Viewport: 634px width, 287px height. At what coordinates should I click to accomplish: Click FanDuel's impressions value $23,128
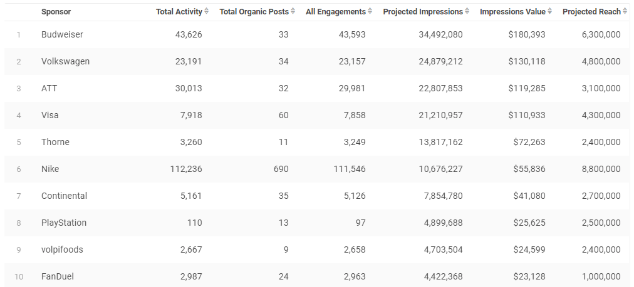[529, 276]
